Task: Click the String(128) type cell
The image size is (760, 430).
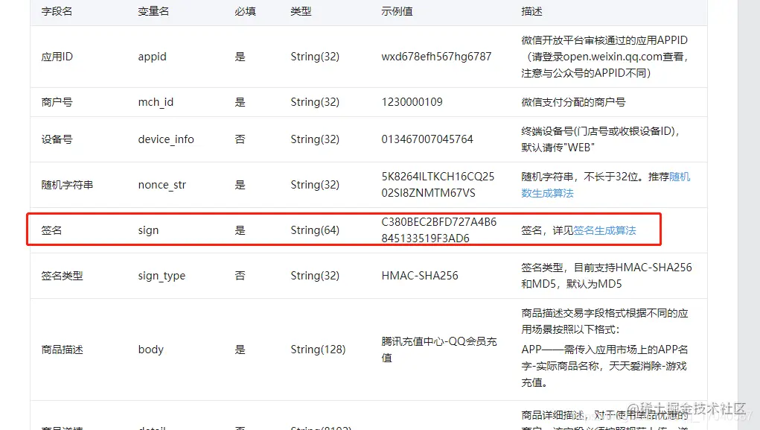Action: (x=318, y=350)
